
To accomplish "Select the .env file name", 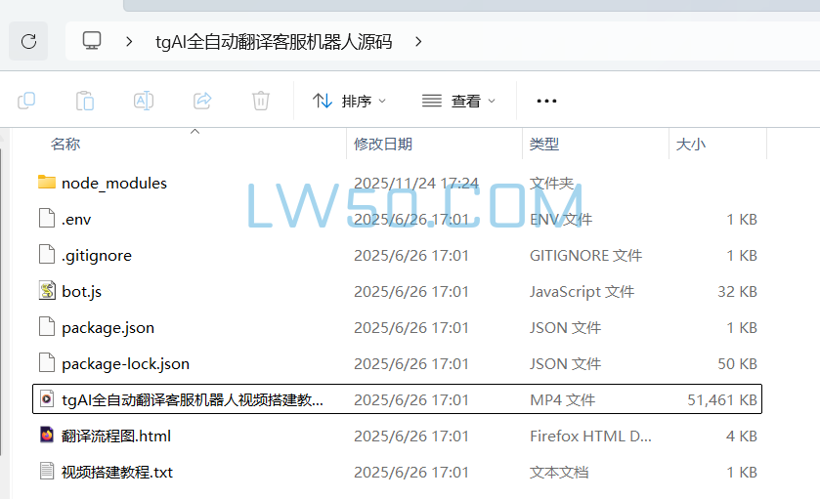I will (76, 220).
